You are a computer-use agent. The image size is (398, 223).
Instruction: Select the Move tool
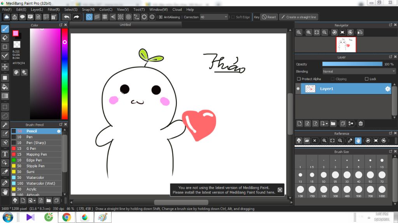[5, 67]
